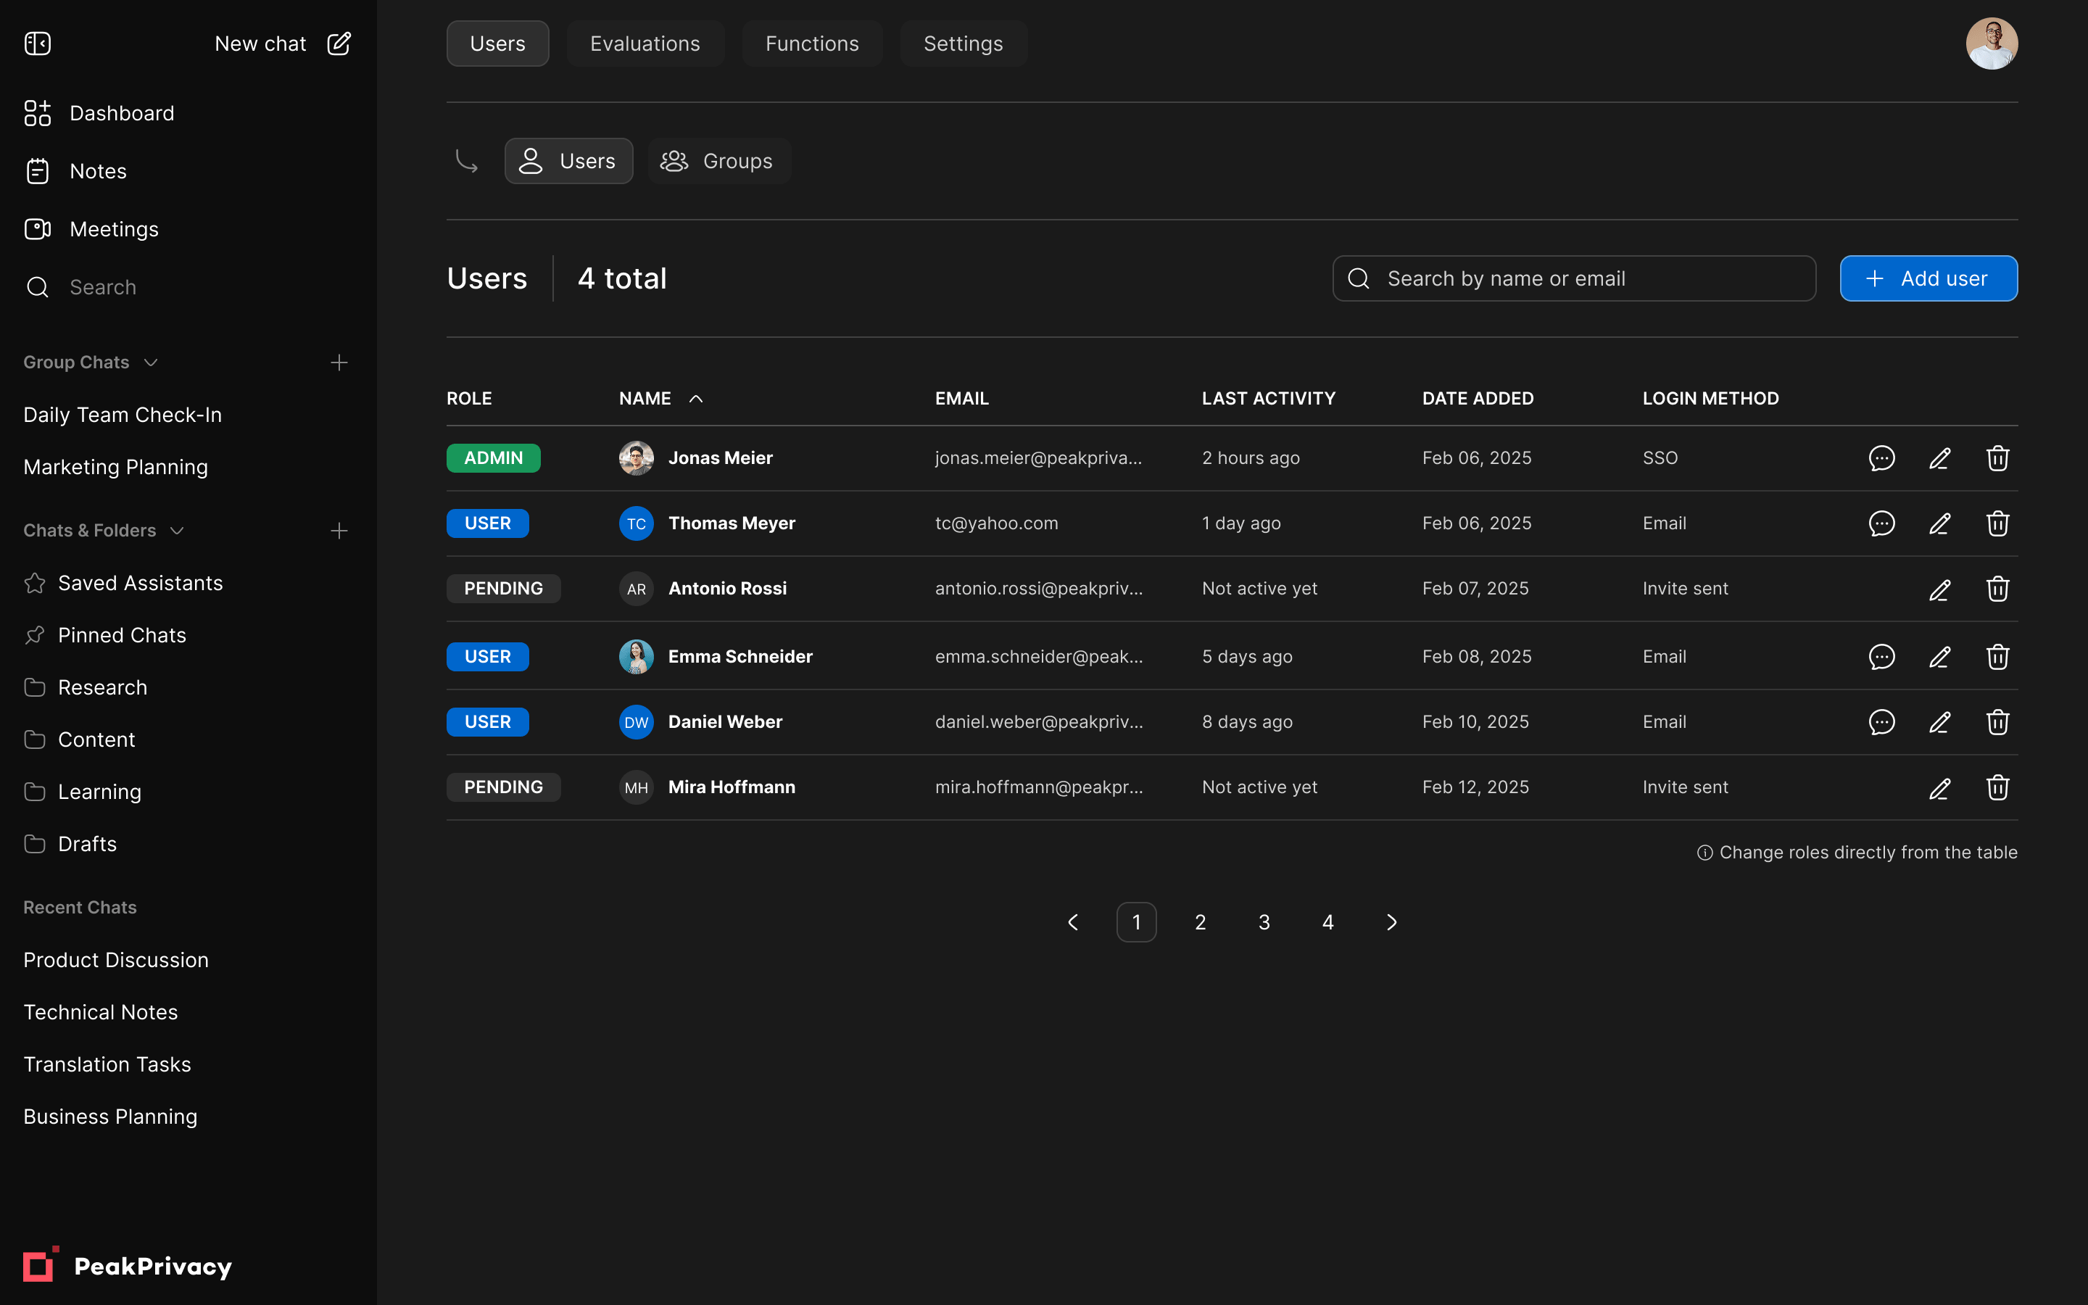Open the Content folder
Viewport: 2088px width, 1305px height.
[x=79, y=739]
